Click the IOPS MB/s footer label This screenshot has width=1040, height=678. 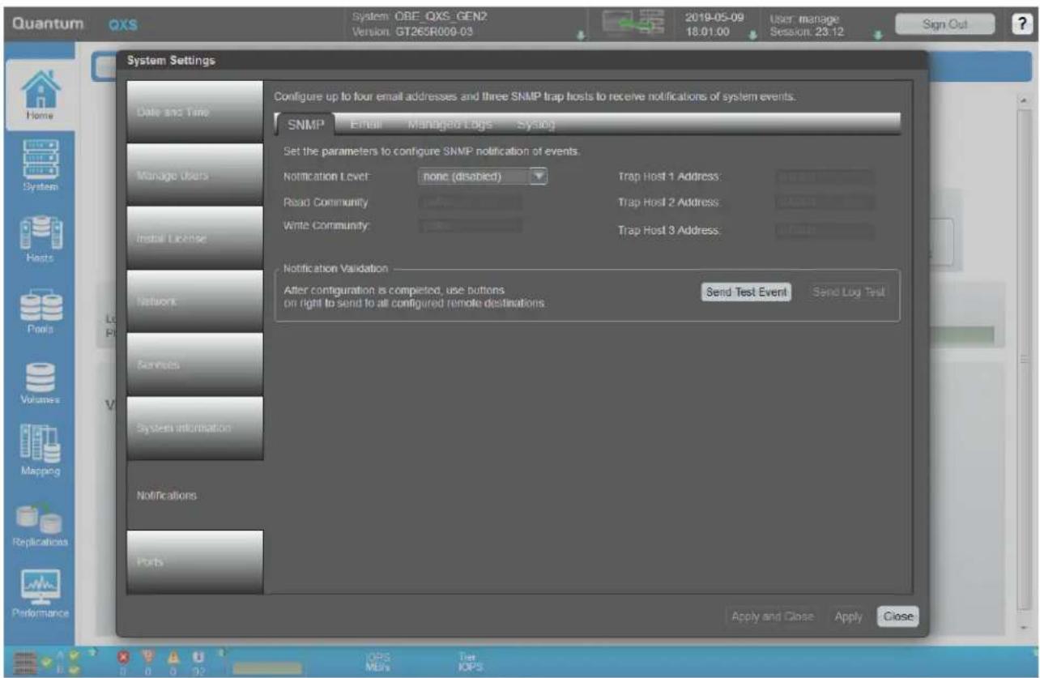tap(379, 663)
